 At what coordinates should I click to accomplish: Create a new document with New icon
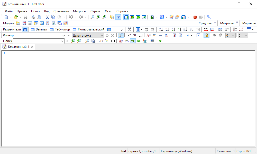point(6,17)
